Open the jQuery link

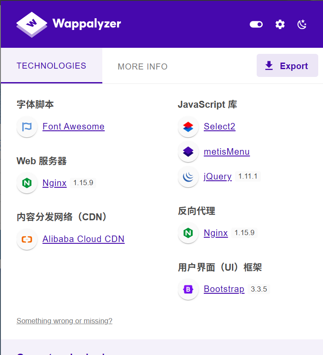click(218, 176)
